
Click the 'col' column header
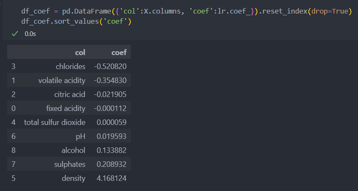click(80, 53)
